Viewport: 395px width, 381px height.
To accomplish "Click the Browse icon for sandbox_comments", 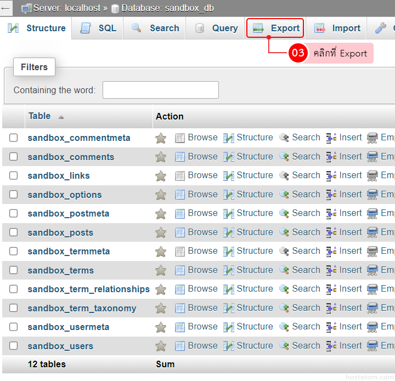I will tap(180, 157).
